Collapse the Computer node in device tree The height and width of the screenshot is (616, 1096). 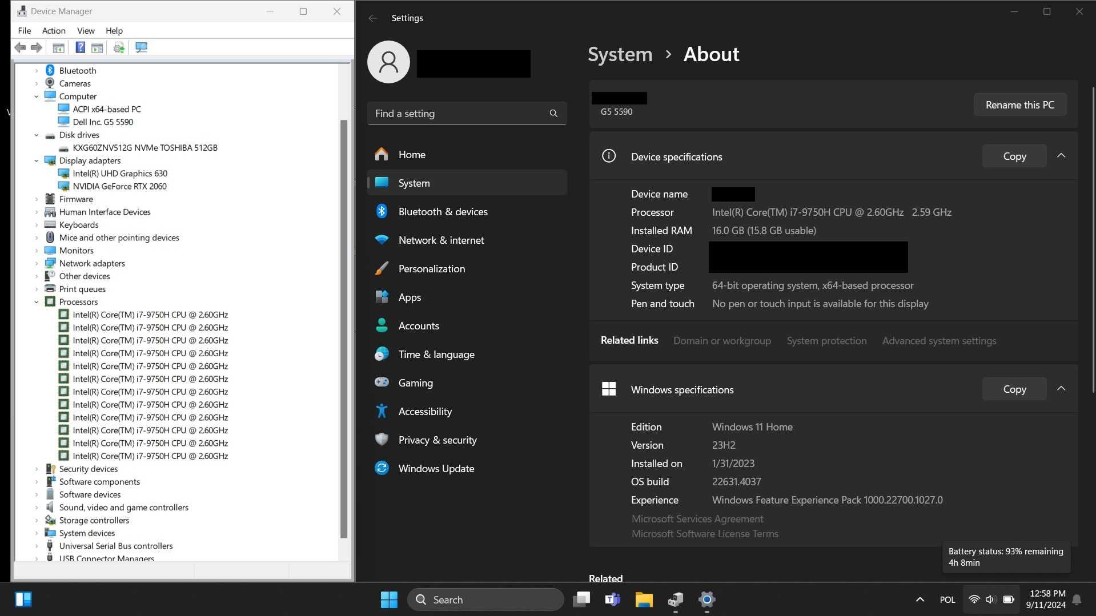37,96
